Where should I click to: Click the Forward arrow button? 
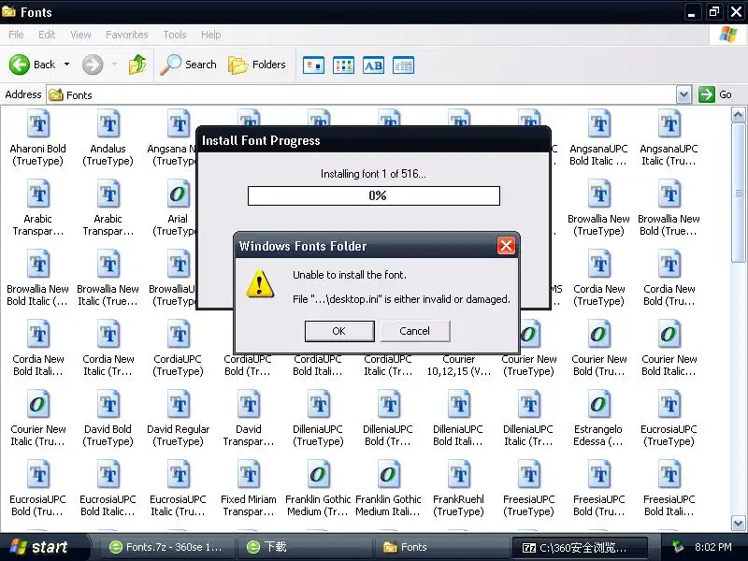[x=93, y=65]
